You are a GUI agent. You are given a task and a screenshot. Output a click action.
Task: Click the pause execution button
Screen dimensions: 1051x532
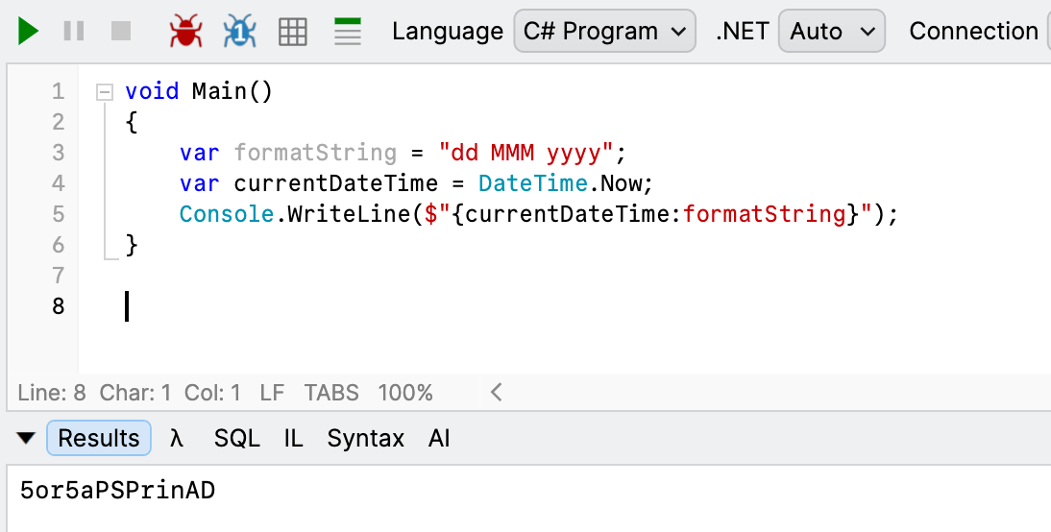(x=74, y=31)
